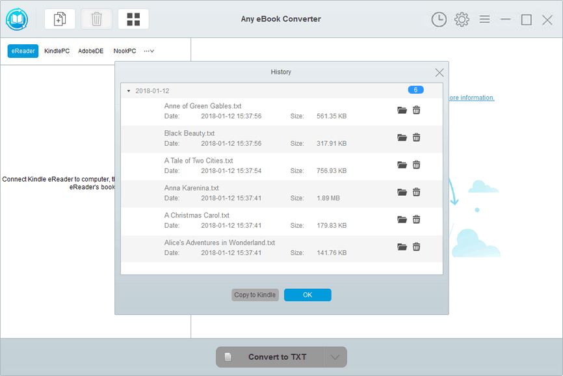Select the Anne of Green Gables.txt file name
Screen dimensions: 563x376
pos(203,106)
